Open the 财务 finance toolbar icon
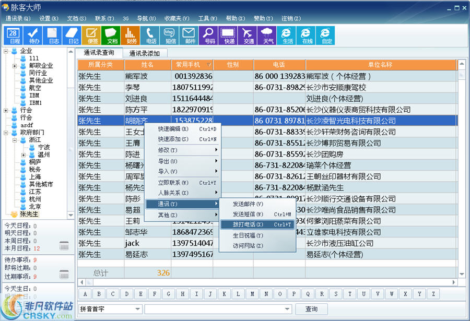The height and width of the screenshot is (321, 470). [x=130, y=35]
